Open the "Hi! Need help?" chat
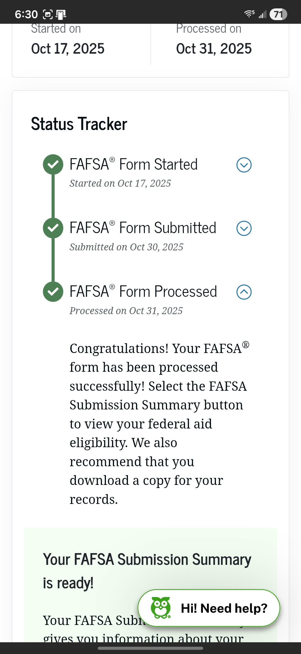 click(x=224, y=608)
